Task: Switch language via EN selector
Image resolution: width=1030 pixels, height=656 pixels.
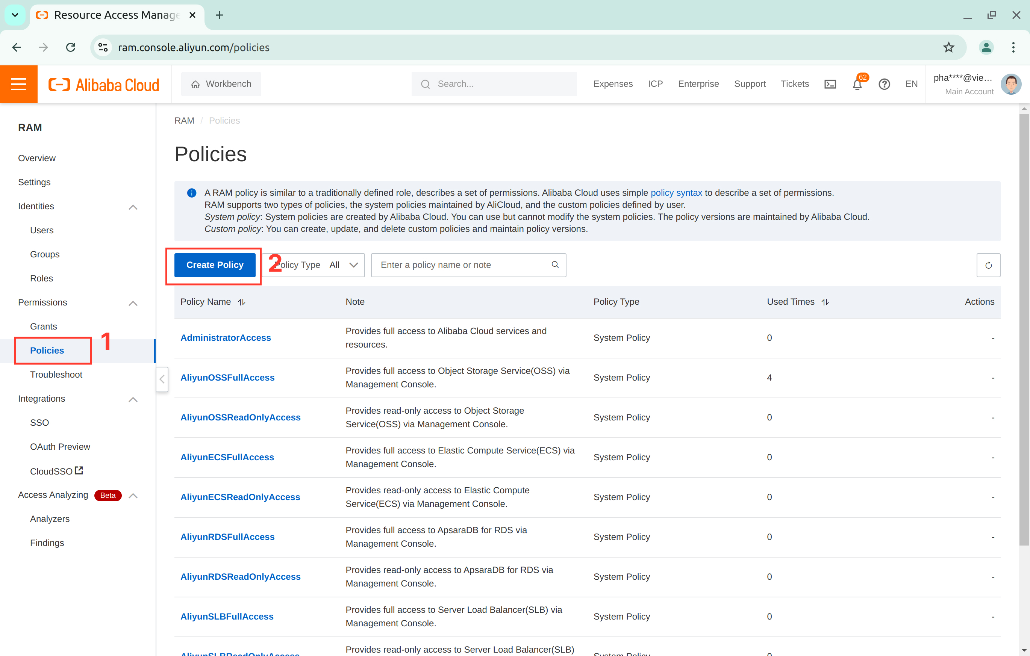Action: [912, 84]
